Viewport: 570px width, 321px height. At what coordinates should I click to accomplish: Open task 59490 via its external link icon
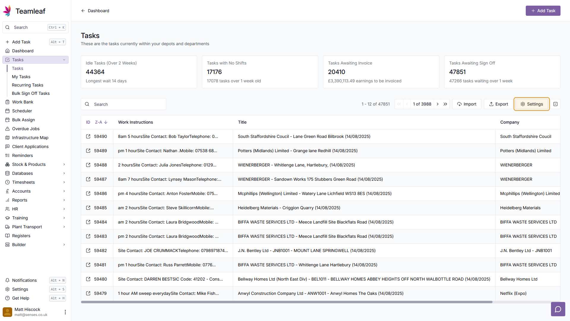click(x=88, y=136)
